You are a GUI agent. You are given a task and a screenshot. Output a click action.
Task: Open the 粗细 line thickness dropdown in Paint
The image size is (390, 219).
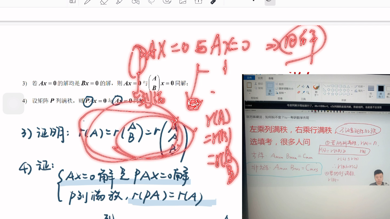tap(371, 91)
